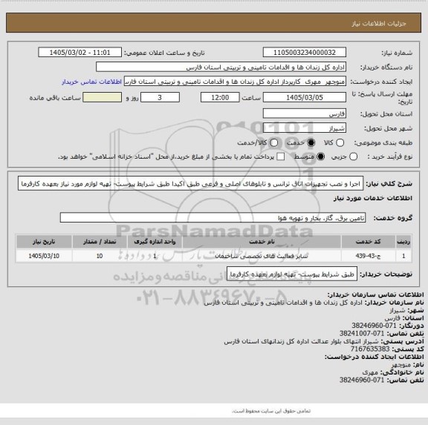Select the خدمت radio button
This screenshot has width=428, height=425.
tap(311, 142)
